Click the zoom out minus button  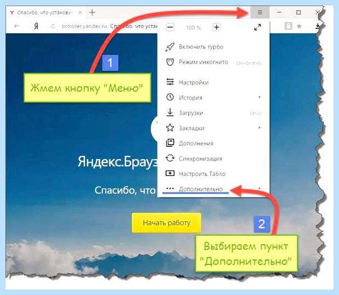(x=170, y=27)
